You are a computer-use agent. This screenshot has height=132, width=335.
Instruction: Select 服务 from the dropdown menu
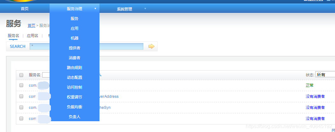[74, 19]
